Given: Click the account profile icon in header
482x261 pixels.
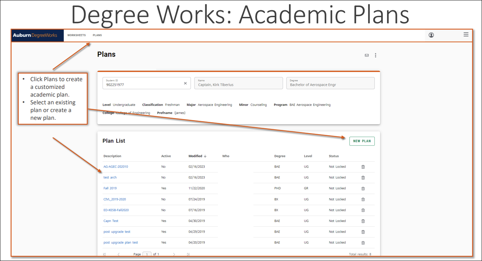Looking at the screenshot, I should tap(431, 35).
